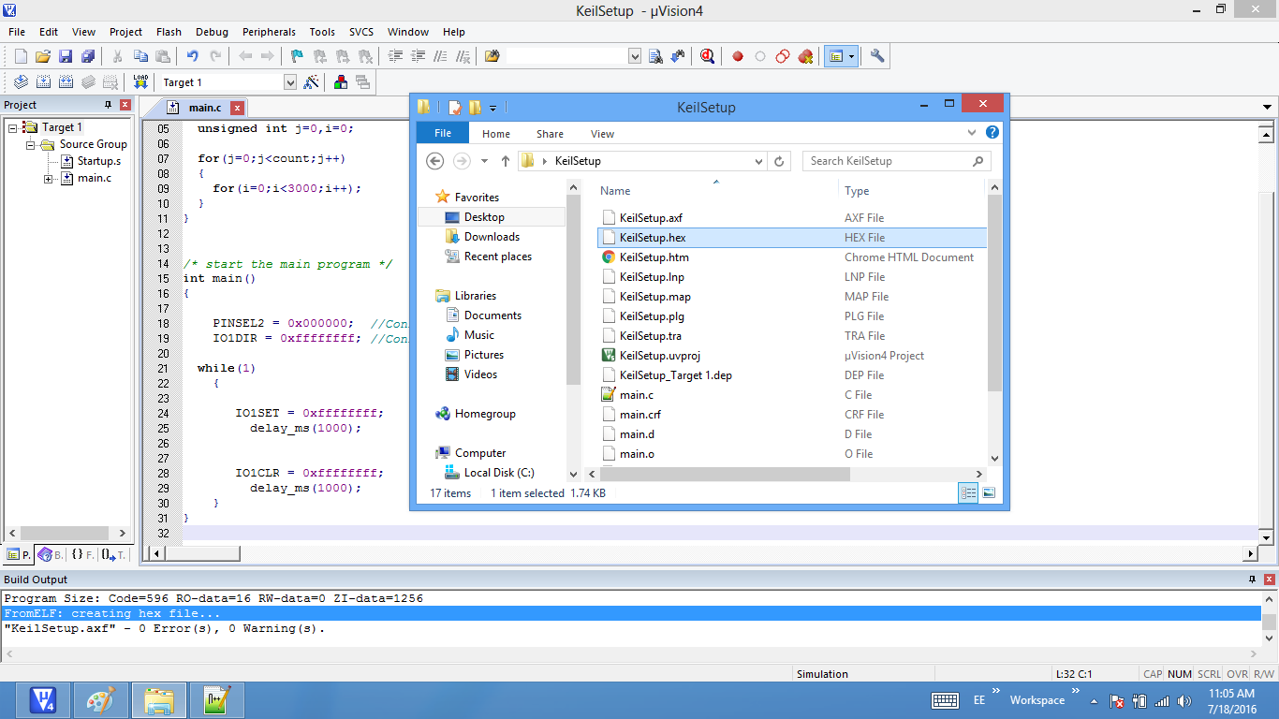This screenshot has height=719, width=1279.
Task: Open the window layout button dropdown arrow
Action: coord(851,56)
